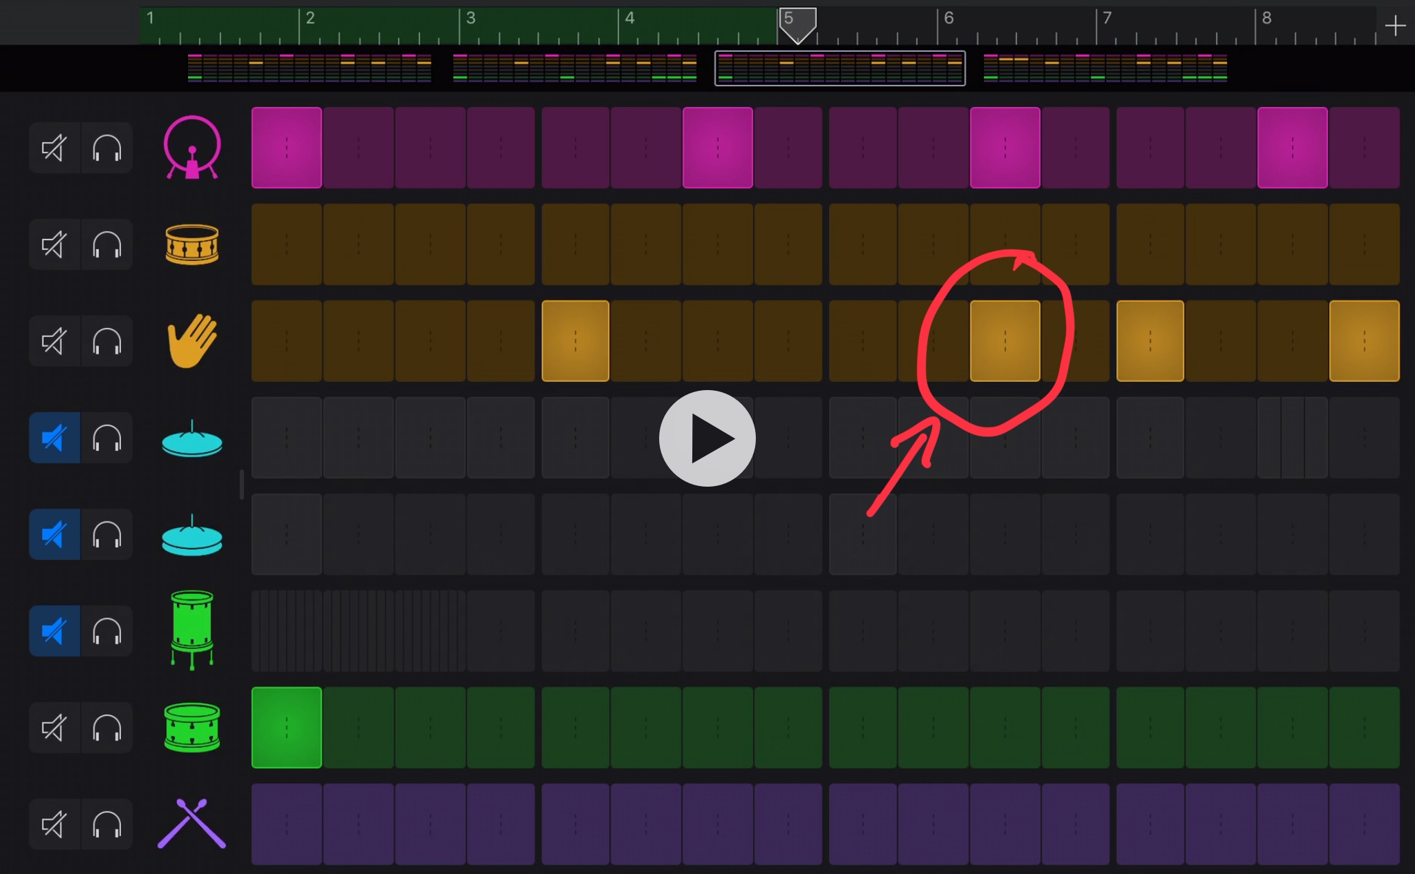1415x874 pixels.
Task: Select the second cyan hi-hat cymbal icon
Action: 192,536
